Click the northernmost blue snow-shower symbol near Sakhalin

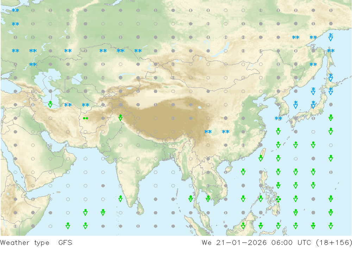click(331, 37)
